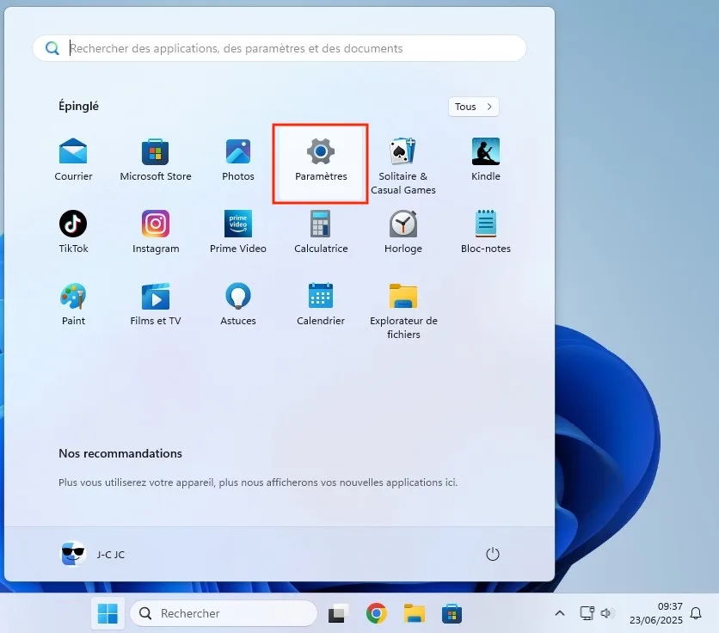Launch Google Chrome from the taskbar
The image size is (719, 633).
pos(377,613)
